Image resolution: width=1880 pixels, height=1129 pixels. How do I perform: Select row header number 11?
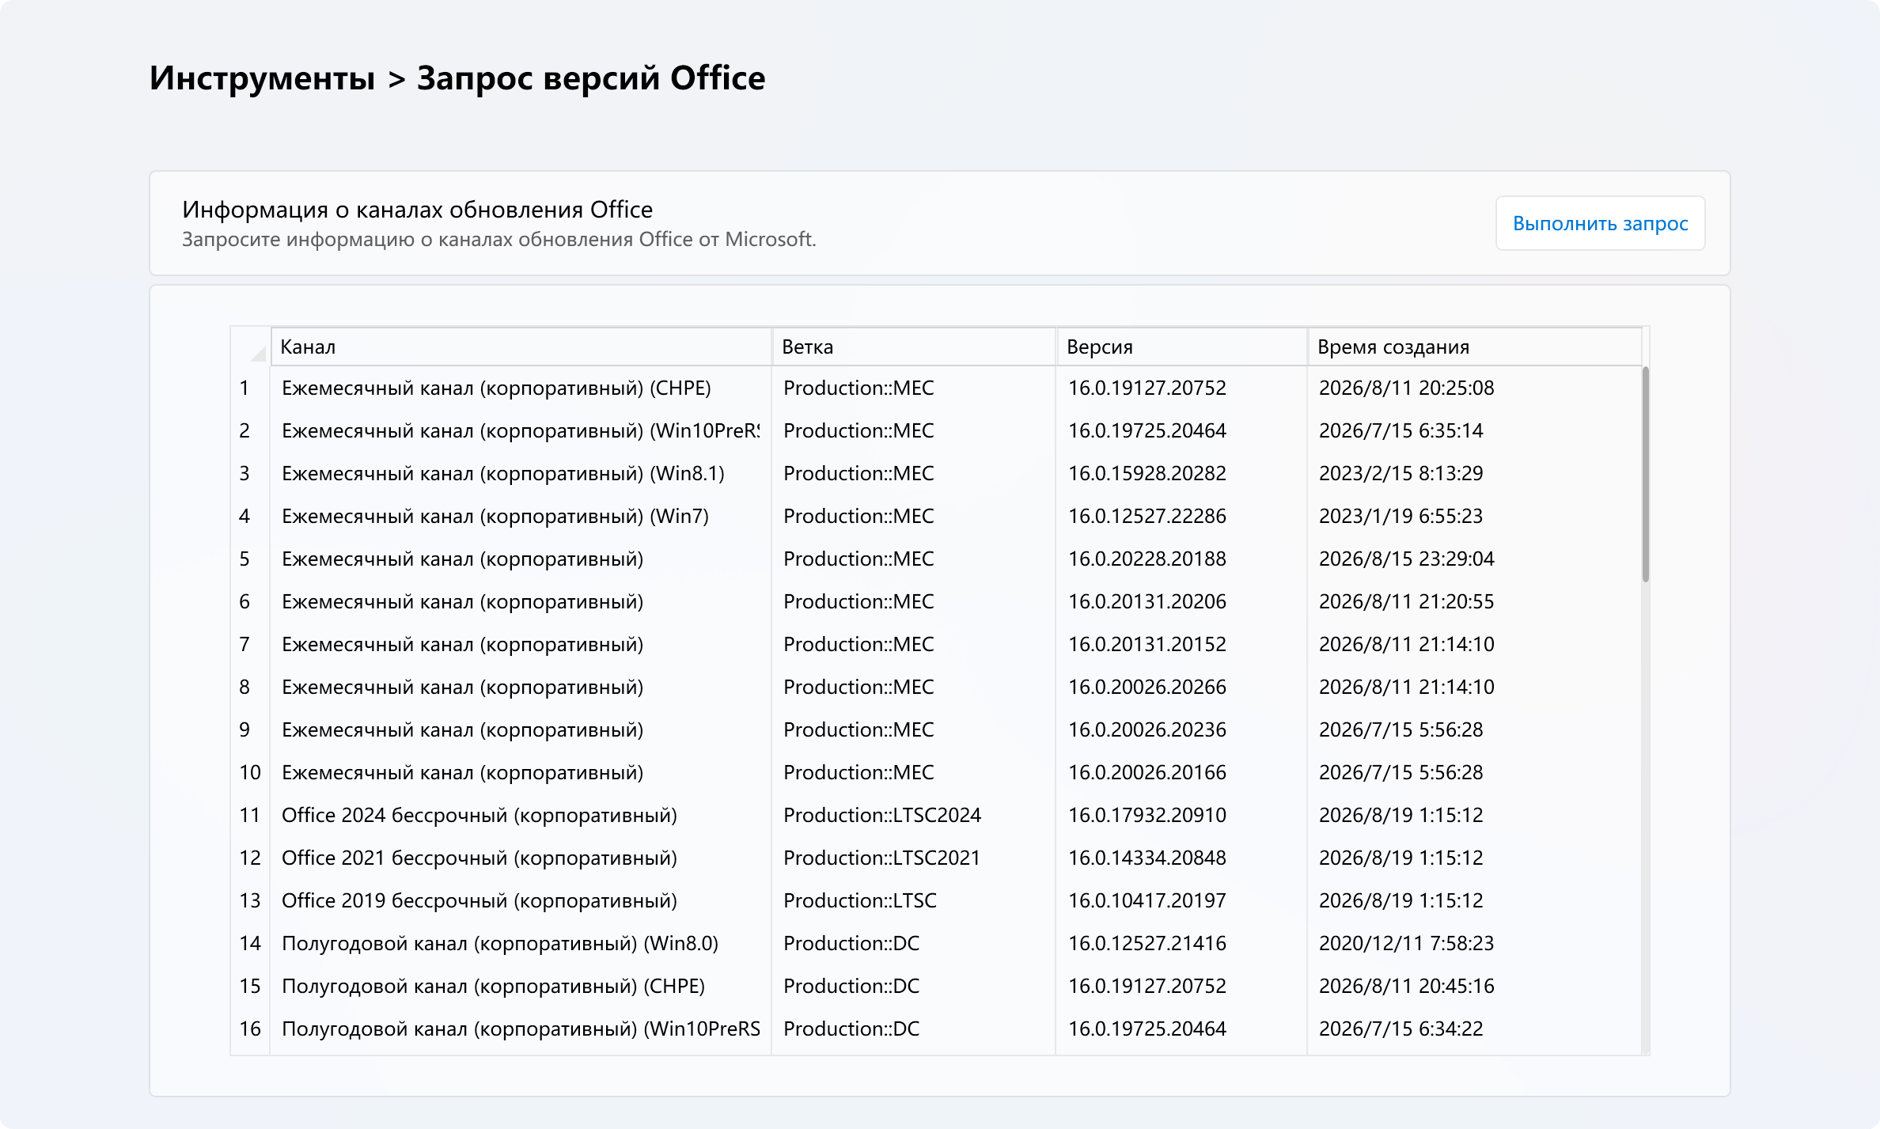(250, 815)
